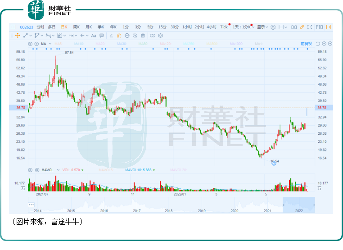
Task: Select the line segment drawing tool
Action: (25, 36)
